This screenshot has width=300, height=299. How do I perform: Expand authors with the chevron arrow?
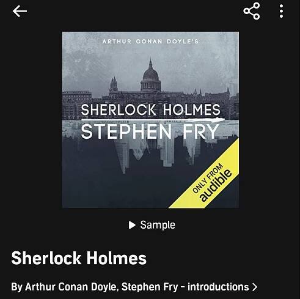(x=255, y=287)
